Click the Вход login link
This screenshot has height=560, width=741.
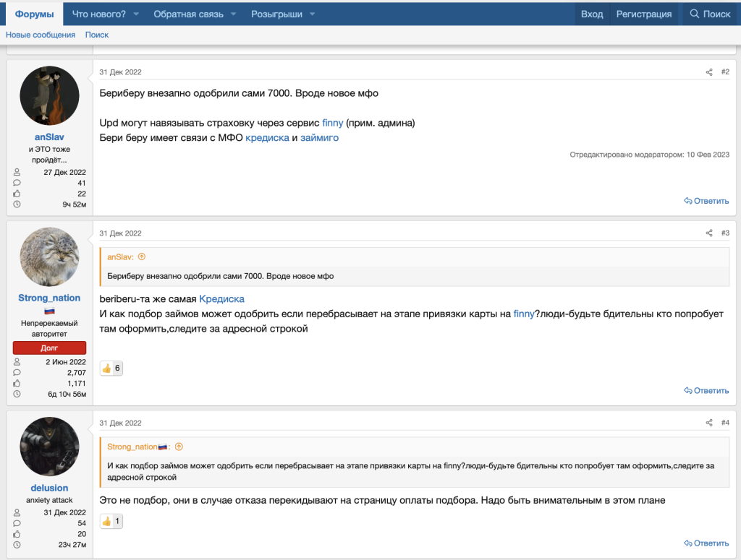click(x=591, y=14)
